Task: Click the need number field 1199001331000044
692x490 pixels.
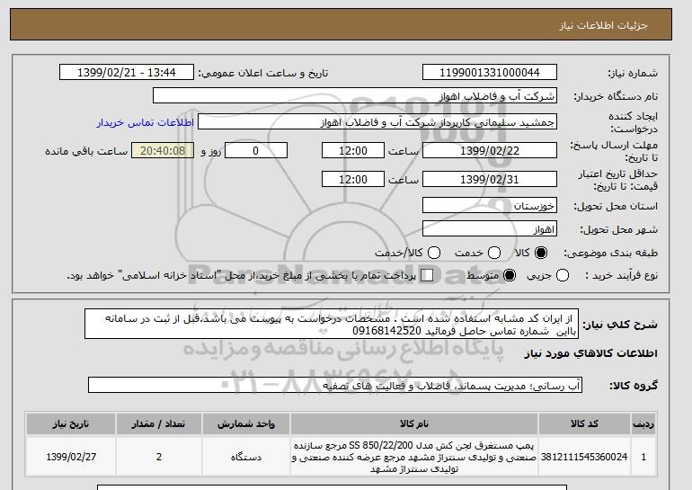Action: coord(490,73)
